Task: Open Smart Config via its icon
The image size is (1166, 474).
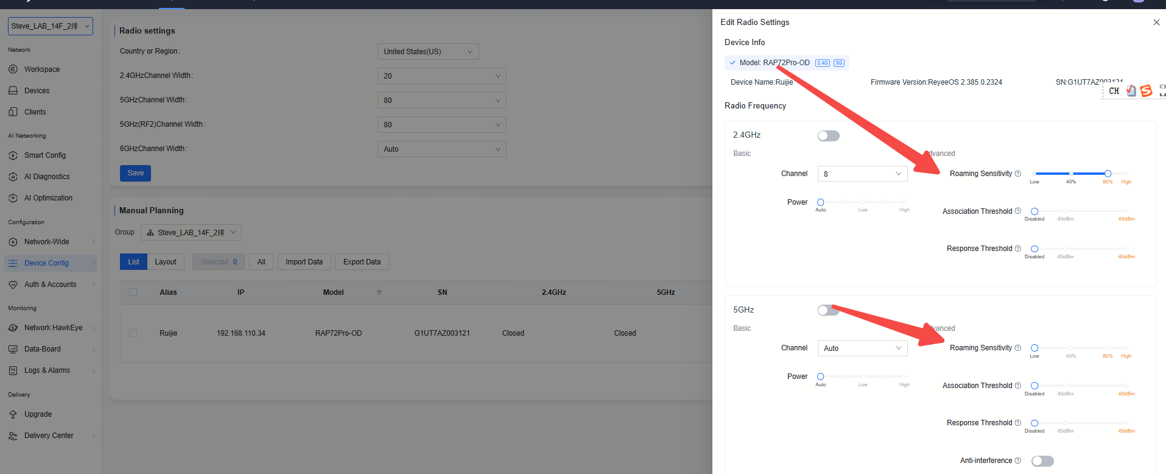Action: pos(13,155)
